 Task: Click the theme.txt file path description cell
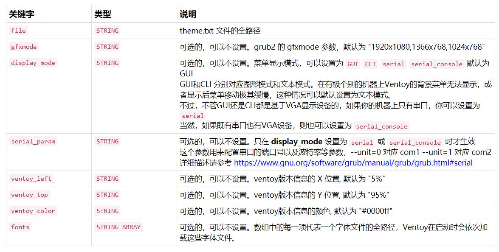pyautogui.click(x=217, y=30)
